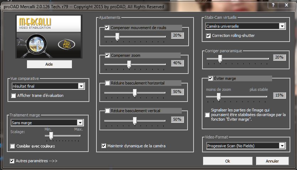Click the Éviter marge slider handle

(x=219, y=97)
